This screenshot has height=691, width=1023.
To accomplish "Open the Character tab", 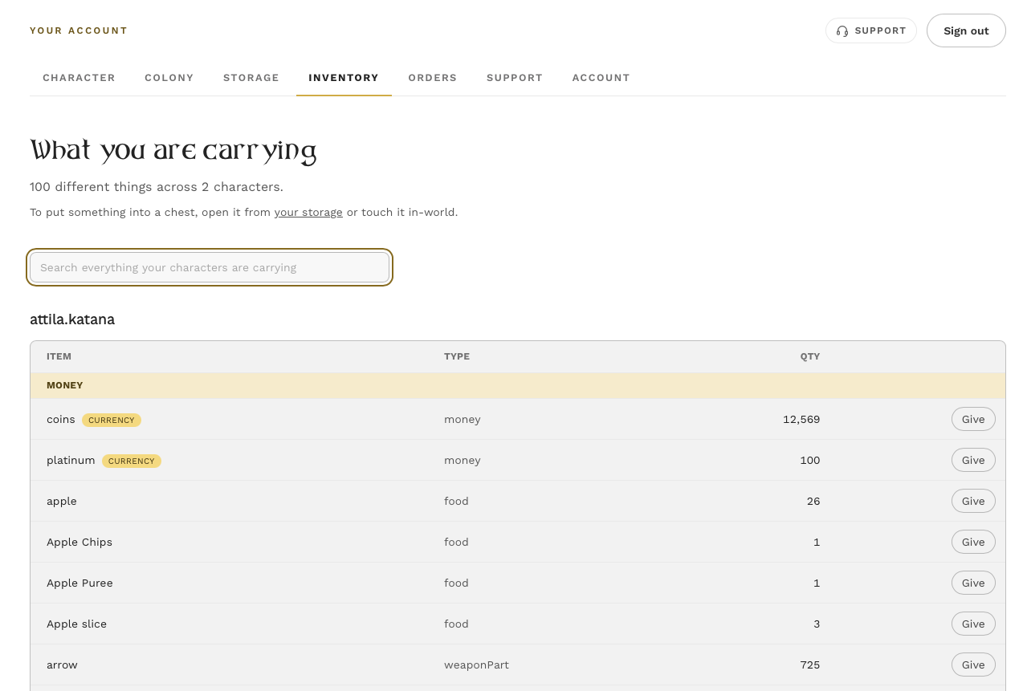I will click(79, 78).
